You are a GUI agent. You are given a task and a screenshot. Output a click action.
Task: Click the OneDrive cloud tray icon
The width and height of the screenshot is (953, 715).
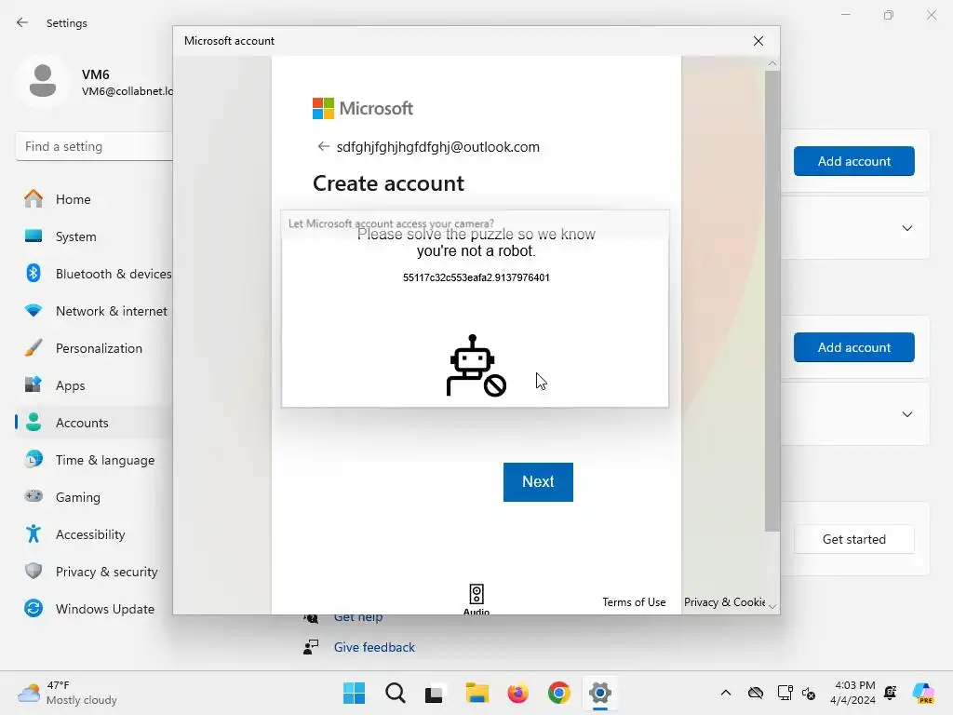click(x=756, y=693)
